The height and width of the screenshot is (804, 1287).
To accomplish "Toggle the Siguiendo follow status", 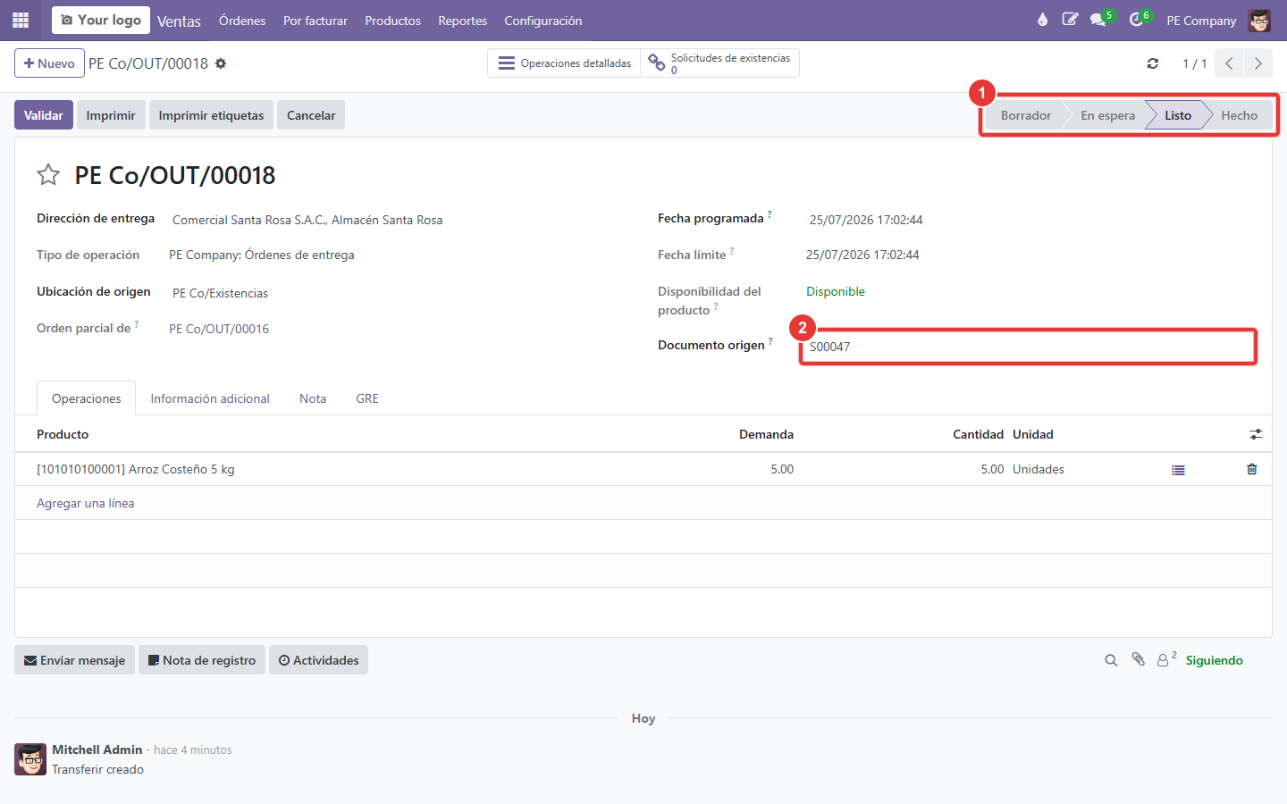I will point(1214,660).
